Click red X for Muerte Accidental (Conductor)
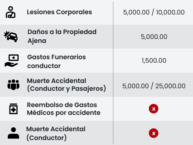 [x=153, y=133]
